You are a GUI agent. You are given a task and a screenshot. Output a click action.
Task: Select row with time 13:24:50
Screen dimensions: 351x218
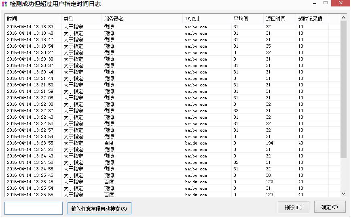[172, 163]
